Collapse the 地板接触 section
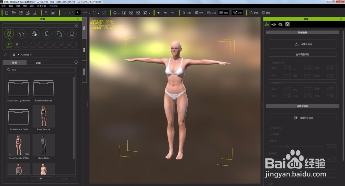The image size is (345, 186). click(268, 32)
